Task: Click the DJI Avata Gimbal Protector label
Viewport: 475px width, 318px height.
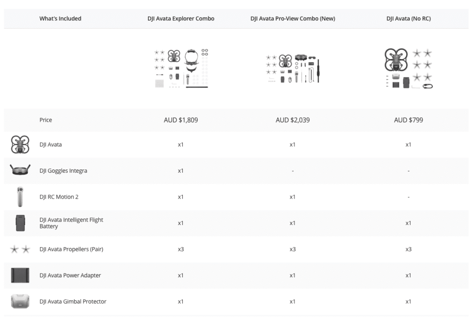Action: click(x=73, y=301)
